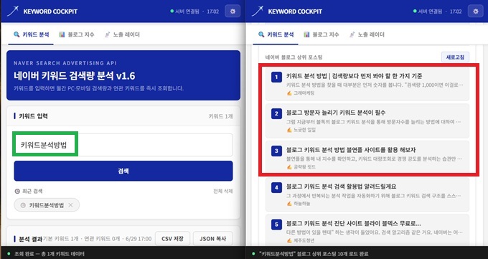The height and width of the screenshot is (259, 488).
Task: Open settings gear in right window
Action: pos(475,11)
